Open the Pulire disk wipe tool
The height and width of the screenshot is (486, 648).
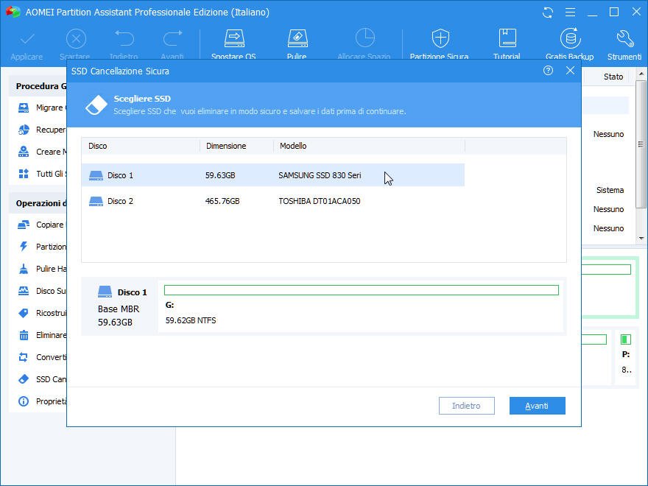click(297, 43)
